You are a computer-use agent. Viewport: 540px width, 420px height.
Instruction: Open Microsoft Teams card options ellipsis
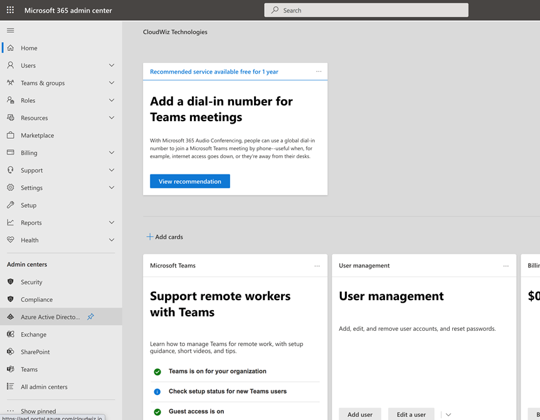pyautogui.click(x=317, y=266)
